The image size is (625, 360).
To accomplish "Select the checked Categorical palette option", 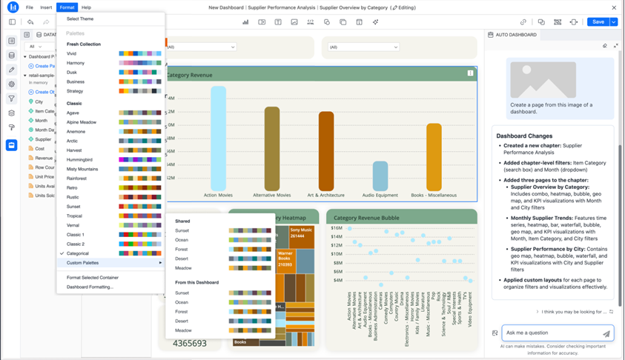I will coord(78,253).
